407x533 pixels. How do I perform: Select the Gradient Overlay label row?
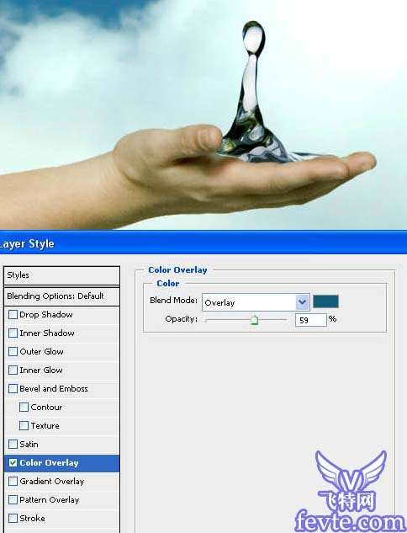click(61, 482)
